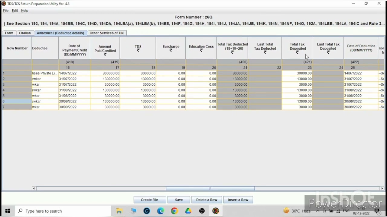Click Delete a Row button
The image size is (387, 217).
207,200
